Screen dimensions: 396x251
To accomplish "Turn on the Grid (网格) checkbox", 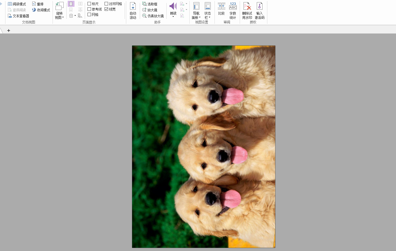I will pos(89,15).
